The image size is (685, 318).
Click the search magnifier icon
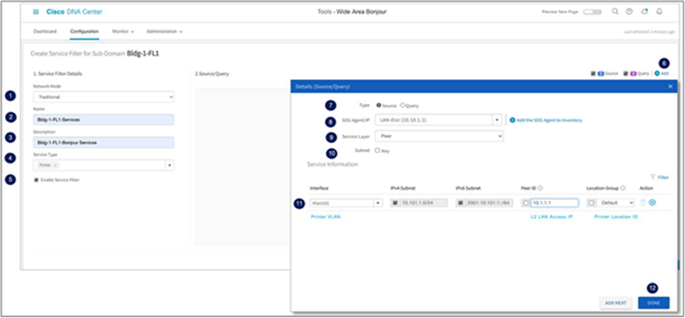(x=615, y=12)
